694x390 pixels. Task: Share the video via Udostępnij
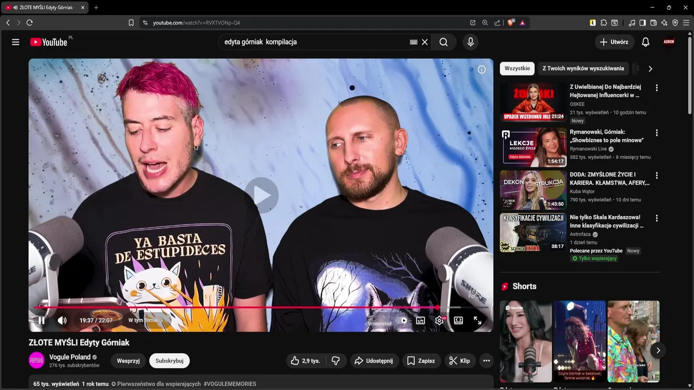click(374, 361)
